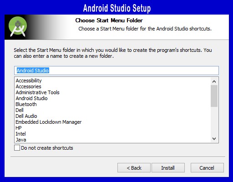
Task: Select Accessibility in the folder list
Action: [29, 81]
